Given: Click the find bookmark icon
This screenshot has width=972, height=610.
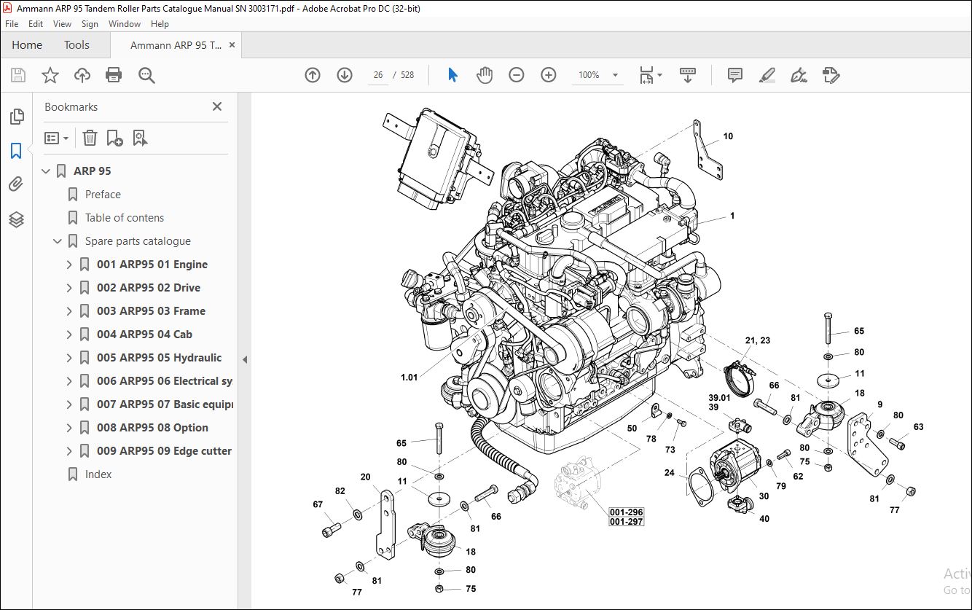Looking at the screenshot, I should (141, 138).
